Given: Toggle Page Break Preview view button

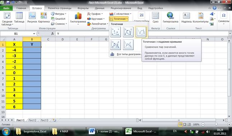Looking at the screenshot, I should tap(189, 125).
